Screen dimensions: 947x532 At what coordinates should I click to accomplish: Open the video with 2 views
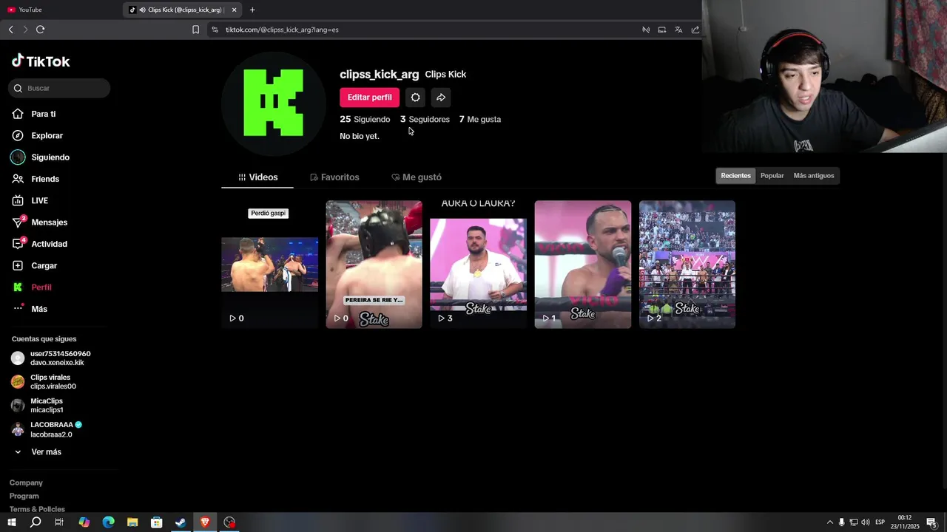click(x=687, y=265)
